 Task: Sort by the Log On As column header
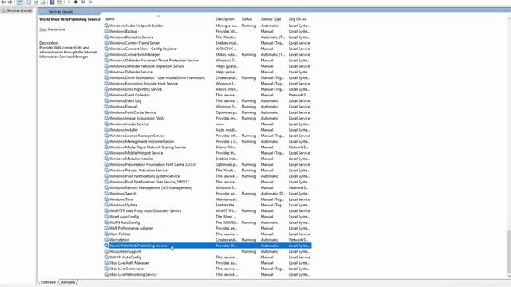pos(299,19)
